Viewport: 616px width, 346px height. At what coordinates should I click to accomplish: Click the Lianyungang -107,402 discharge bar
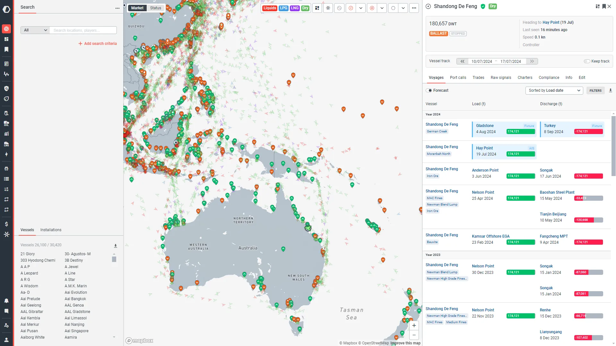588,338
